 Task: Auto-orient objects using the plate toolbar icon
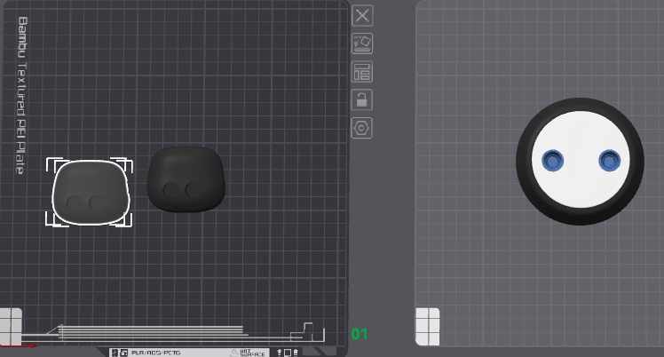362,44
